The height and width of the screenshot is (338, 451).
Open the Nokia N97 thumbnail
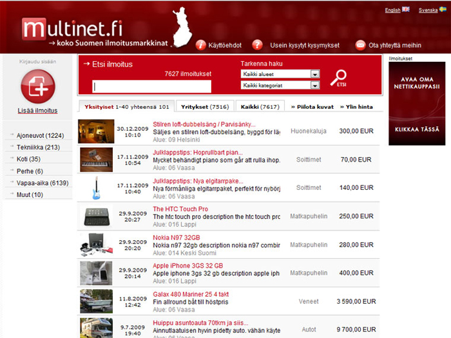96,245
